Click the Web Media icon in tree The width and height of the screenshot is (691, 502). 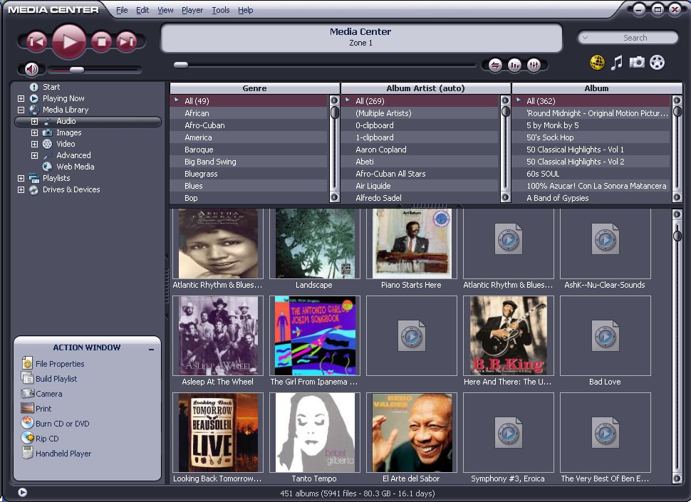pyautogui.click(x=47, y=167)
